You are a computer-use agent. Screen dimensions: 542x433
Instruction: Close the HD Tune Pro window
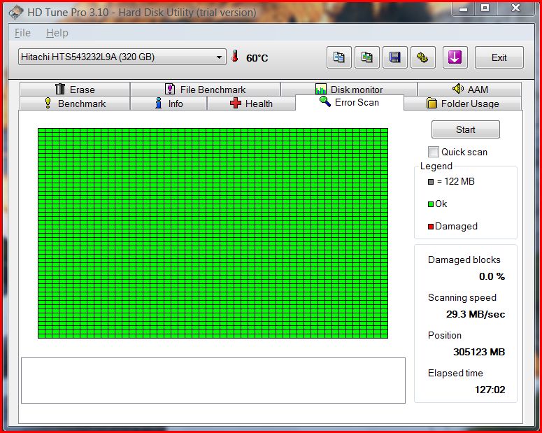click(515, 8)
